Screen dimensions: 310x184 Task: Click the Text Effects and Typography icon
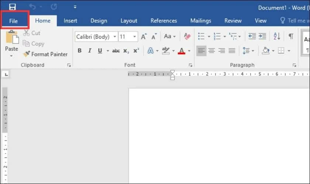point(151,51)
